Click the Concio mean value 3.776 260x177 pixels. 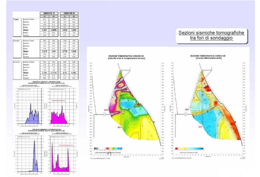point(65,51)
